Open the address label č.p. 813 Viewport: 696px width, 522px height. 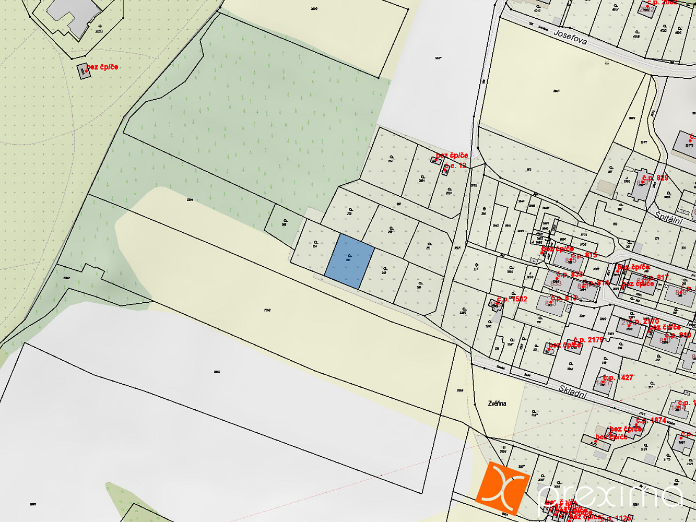pos(564,298)
